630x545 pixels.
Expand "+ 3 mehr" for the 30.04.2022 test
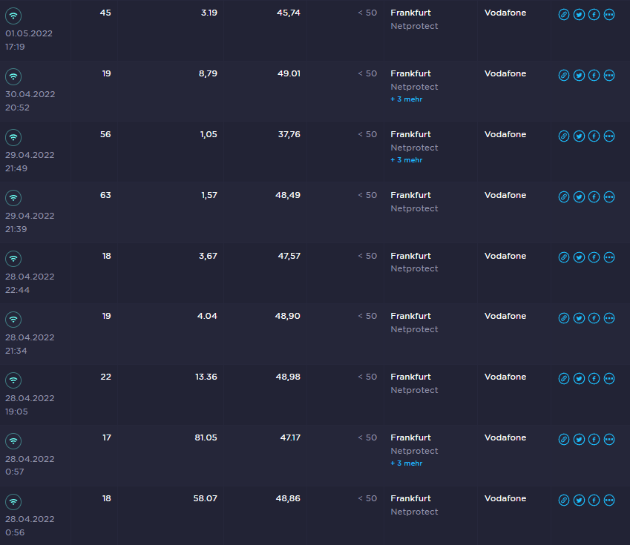click(406, 99)
